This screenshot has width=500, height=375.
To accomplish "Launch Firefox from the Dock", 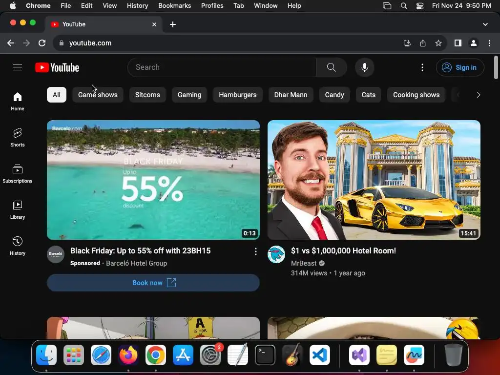I will point(128,355).
